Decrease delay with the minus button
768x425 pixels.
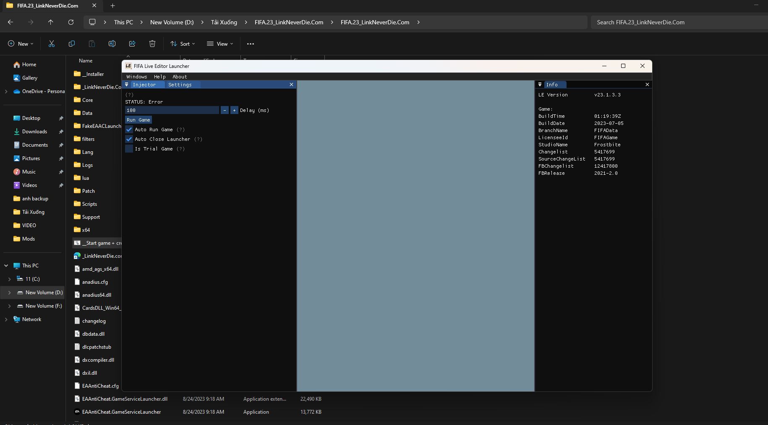(x=225, y=110)
